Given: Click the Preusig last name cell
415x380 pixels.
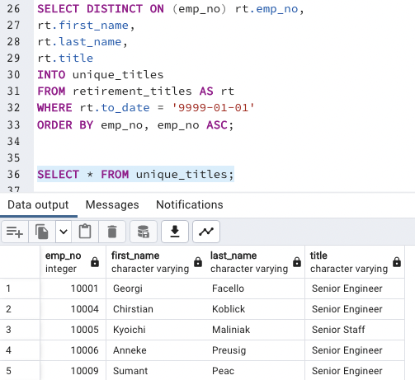Looking at the screenshot, I should tap(255, 350).
